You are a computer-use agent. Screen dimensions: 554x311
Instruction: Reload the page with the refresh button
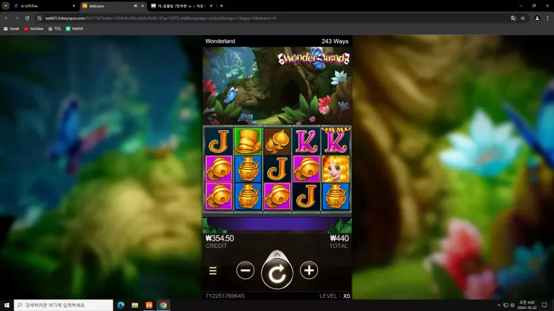point(27,18)
